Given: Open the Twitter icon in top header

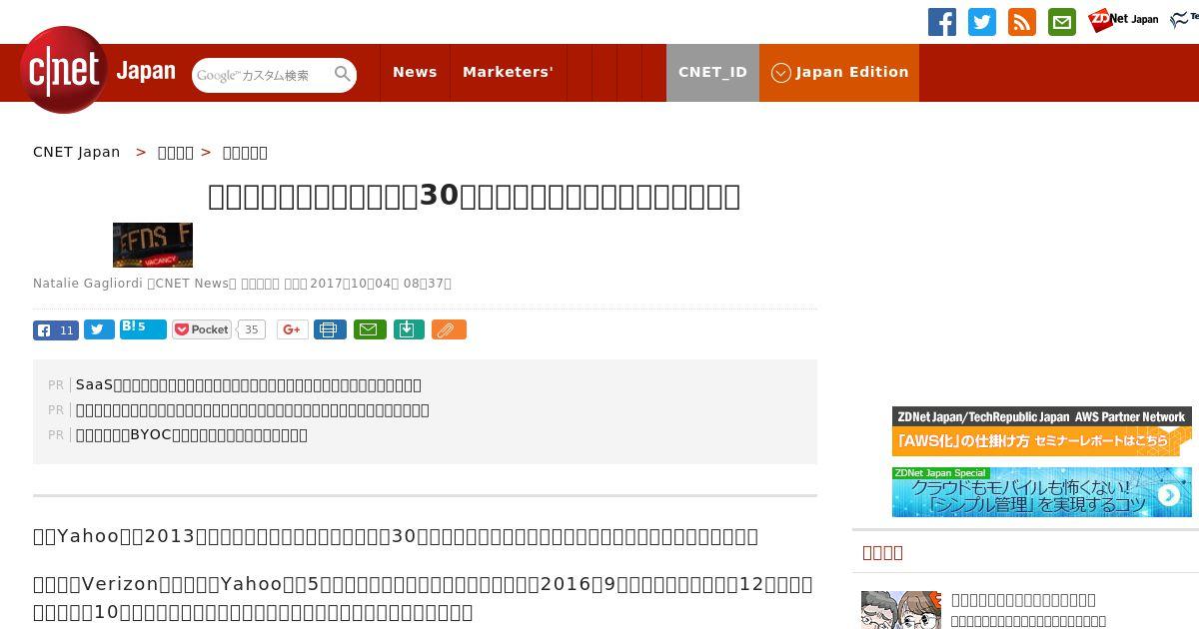Looking at the screenshot, I should (982, 22).
